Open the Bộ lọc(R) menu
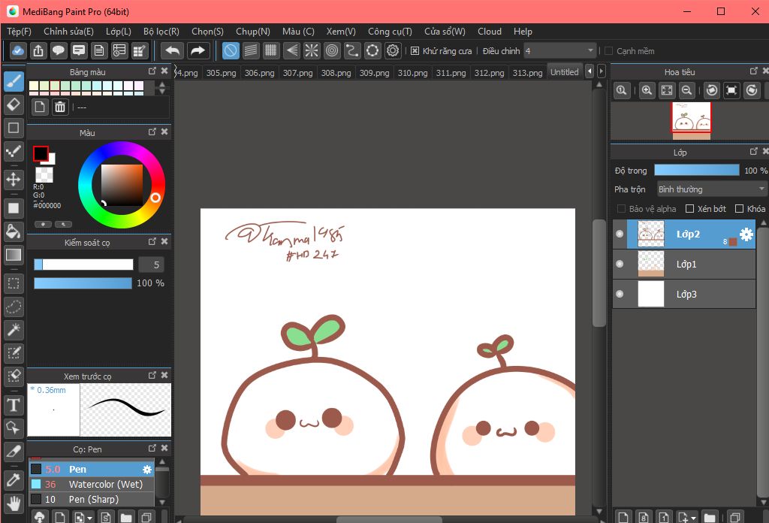Screen dimensions: 769x523 click(161, 32)
